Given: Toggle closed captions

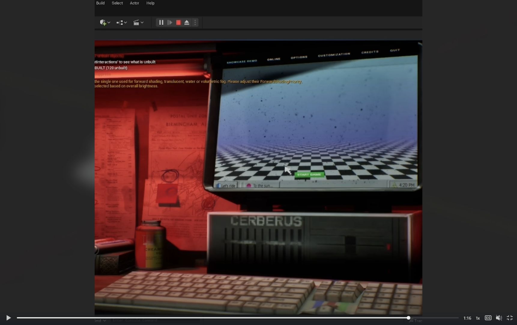Looking at the screenshot, I should coord(488,318).
